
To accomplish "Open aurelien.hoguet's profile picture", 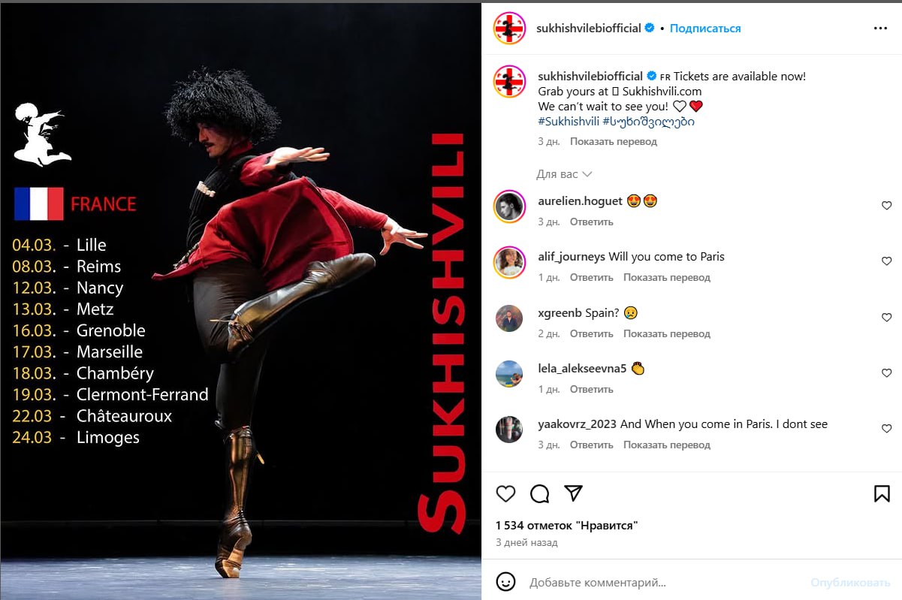I will (x=509, y=207).
